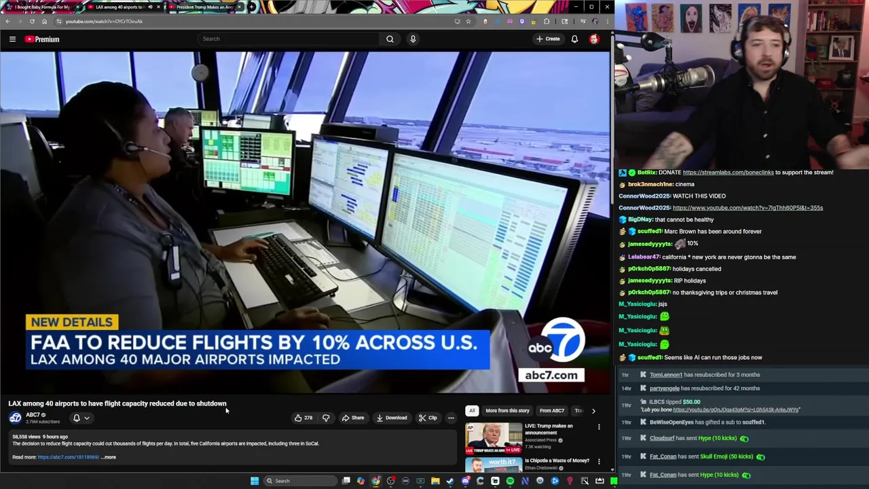Go to YouTube Premium home logo
The height and width of the screenshot is (489, 869).
tap(42, 39)
